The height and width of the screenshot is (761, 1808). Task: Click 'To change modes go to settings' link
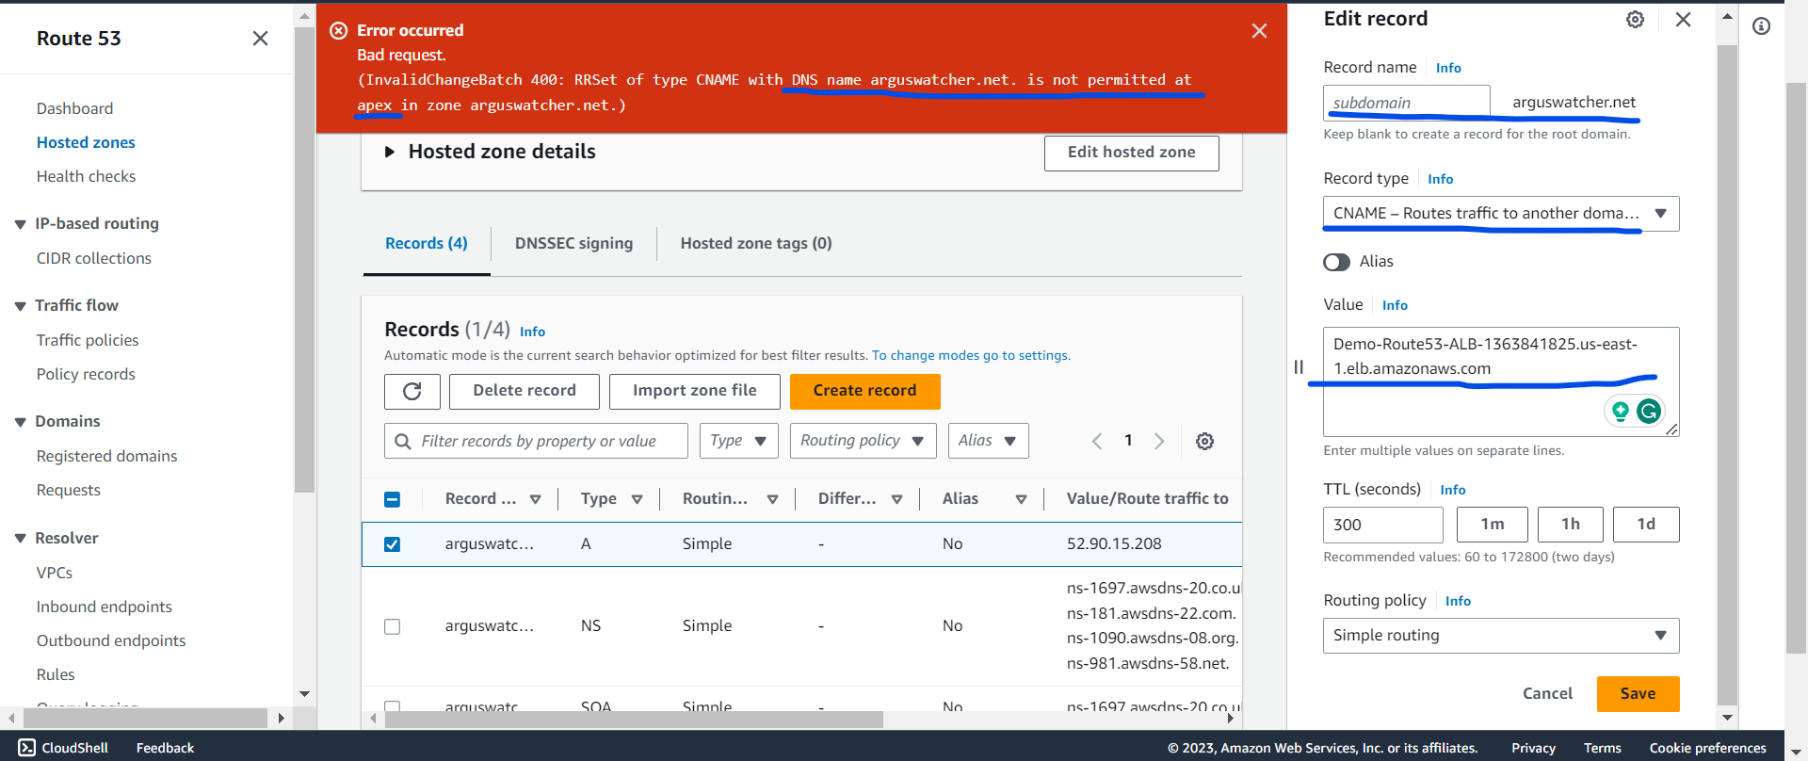point(971,356)
